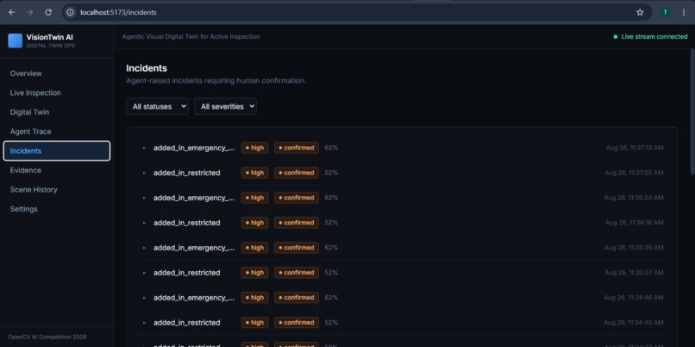The image size is (695, 347).
Task: Open the Chrome three-dot menu
Action: click(684, 12)
